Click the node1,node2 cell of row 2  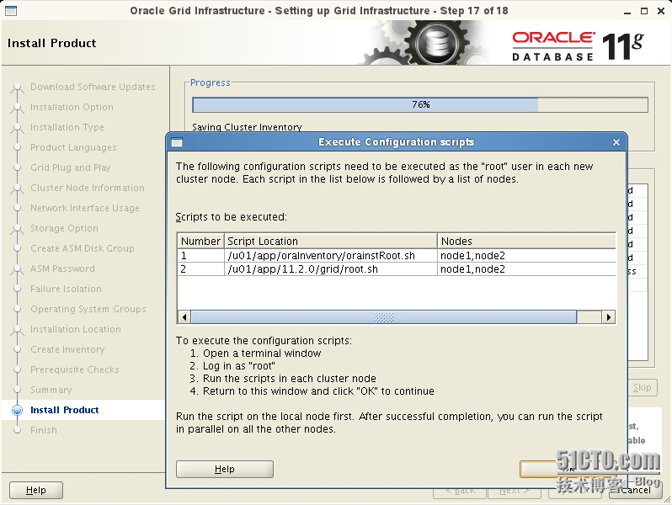point(526,269)
